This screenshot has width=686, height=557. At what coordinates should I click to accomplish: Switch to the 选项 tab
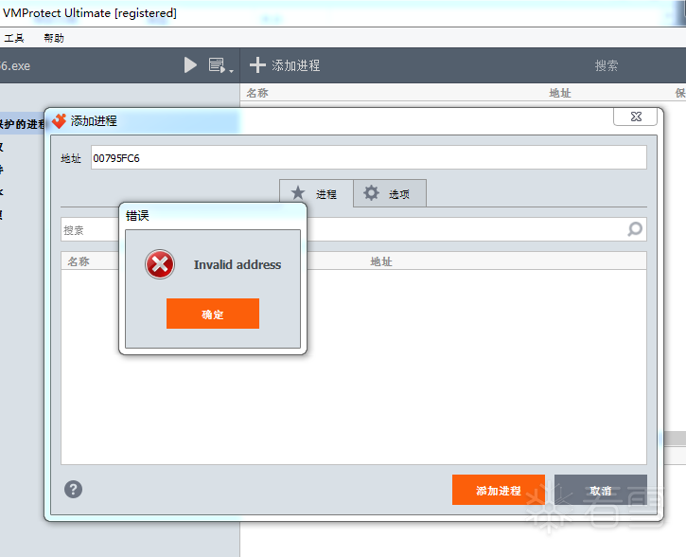[x=390, y=193]
